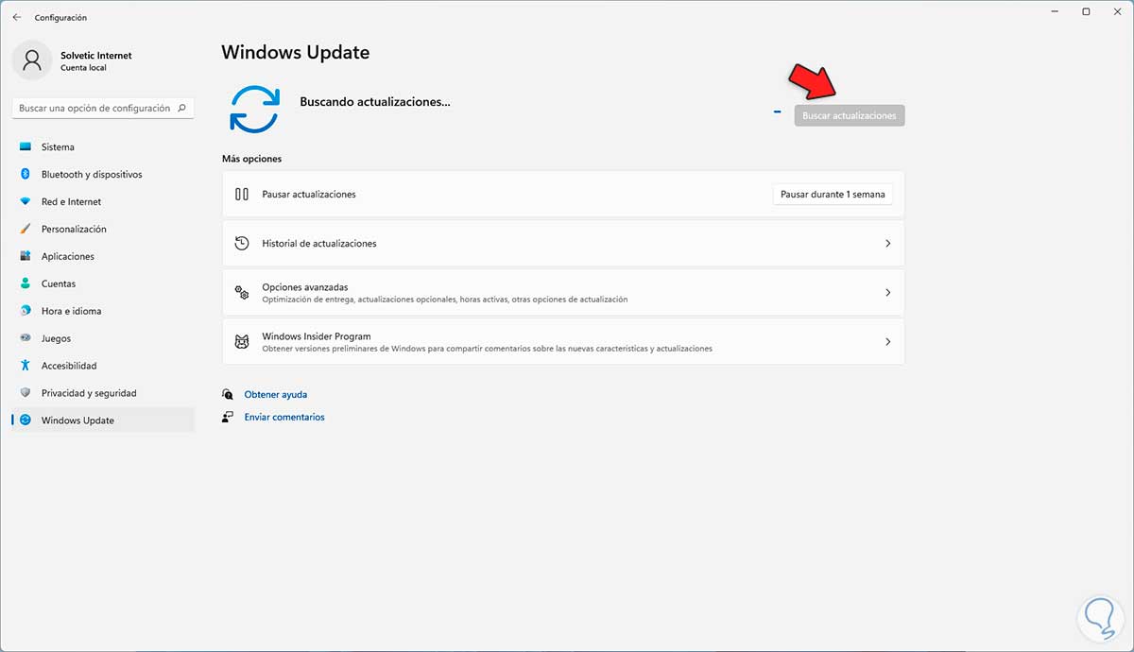Click the Windows Update sidebar icon
The width and height of the screenshot is (1134, 652).
tap(25, 420)
